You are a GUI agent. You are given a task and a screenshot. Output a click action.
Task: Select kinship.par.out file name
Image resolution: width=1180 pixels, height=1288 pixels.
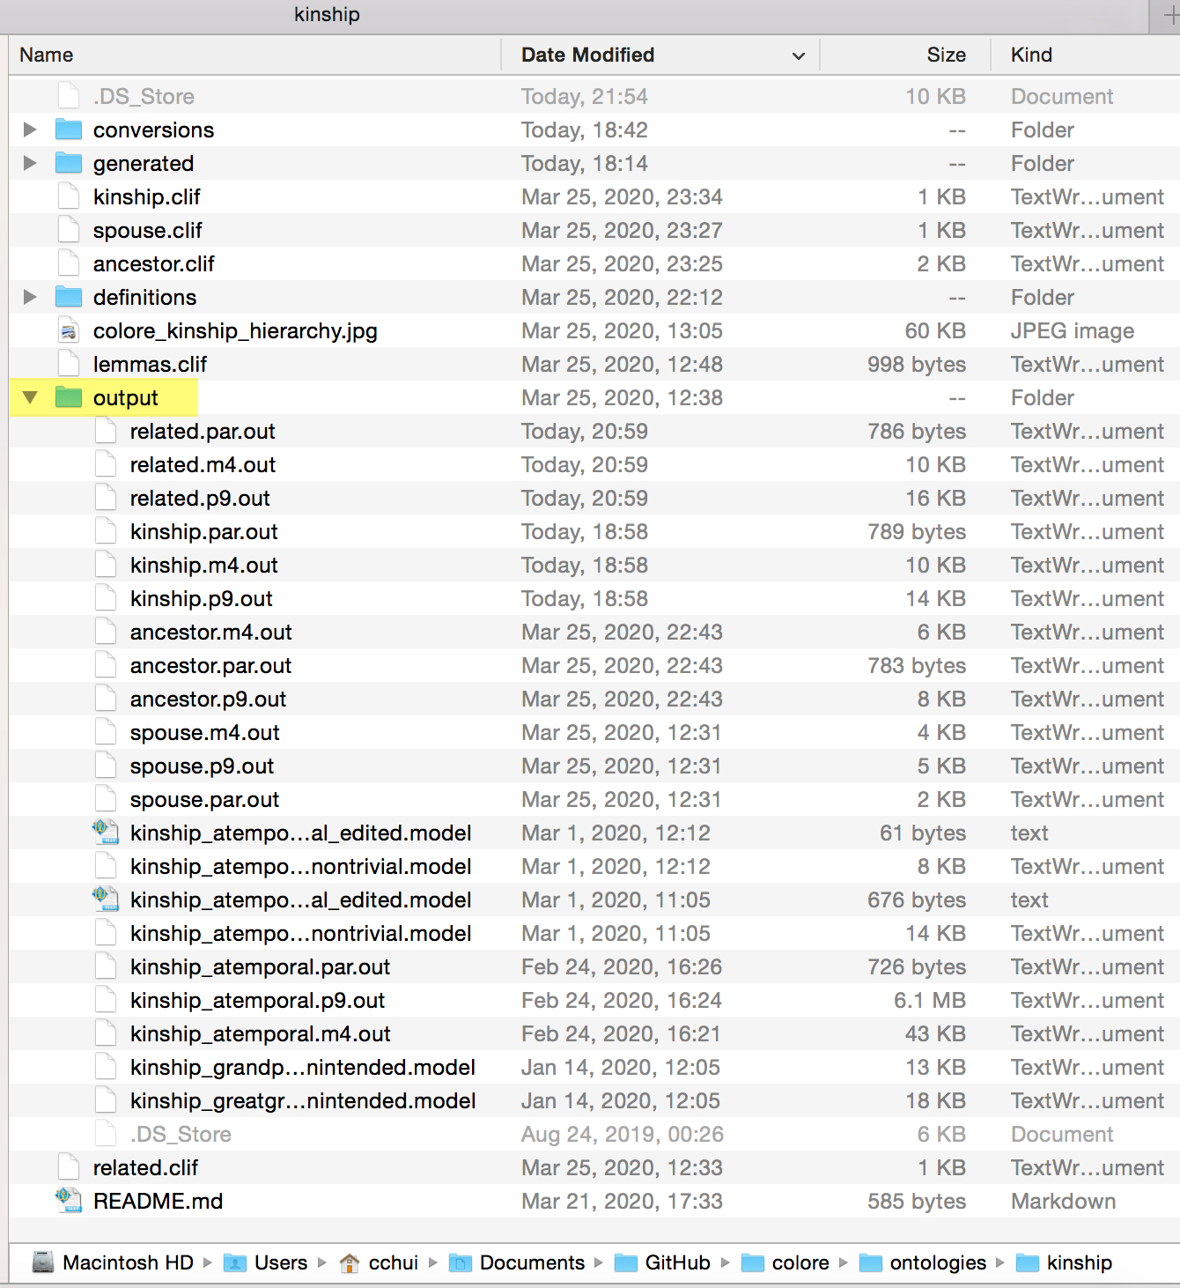click(x=203, y=531)
